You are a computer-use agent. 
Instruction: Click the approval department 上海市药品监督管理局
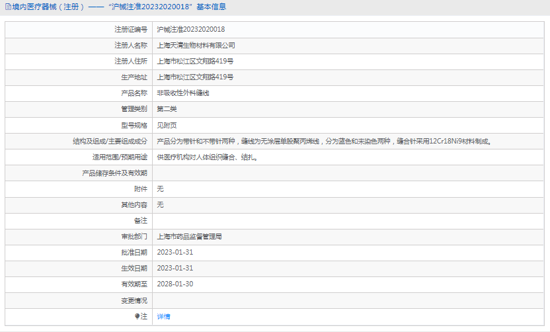click(189, 237)
